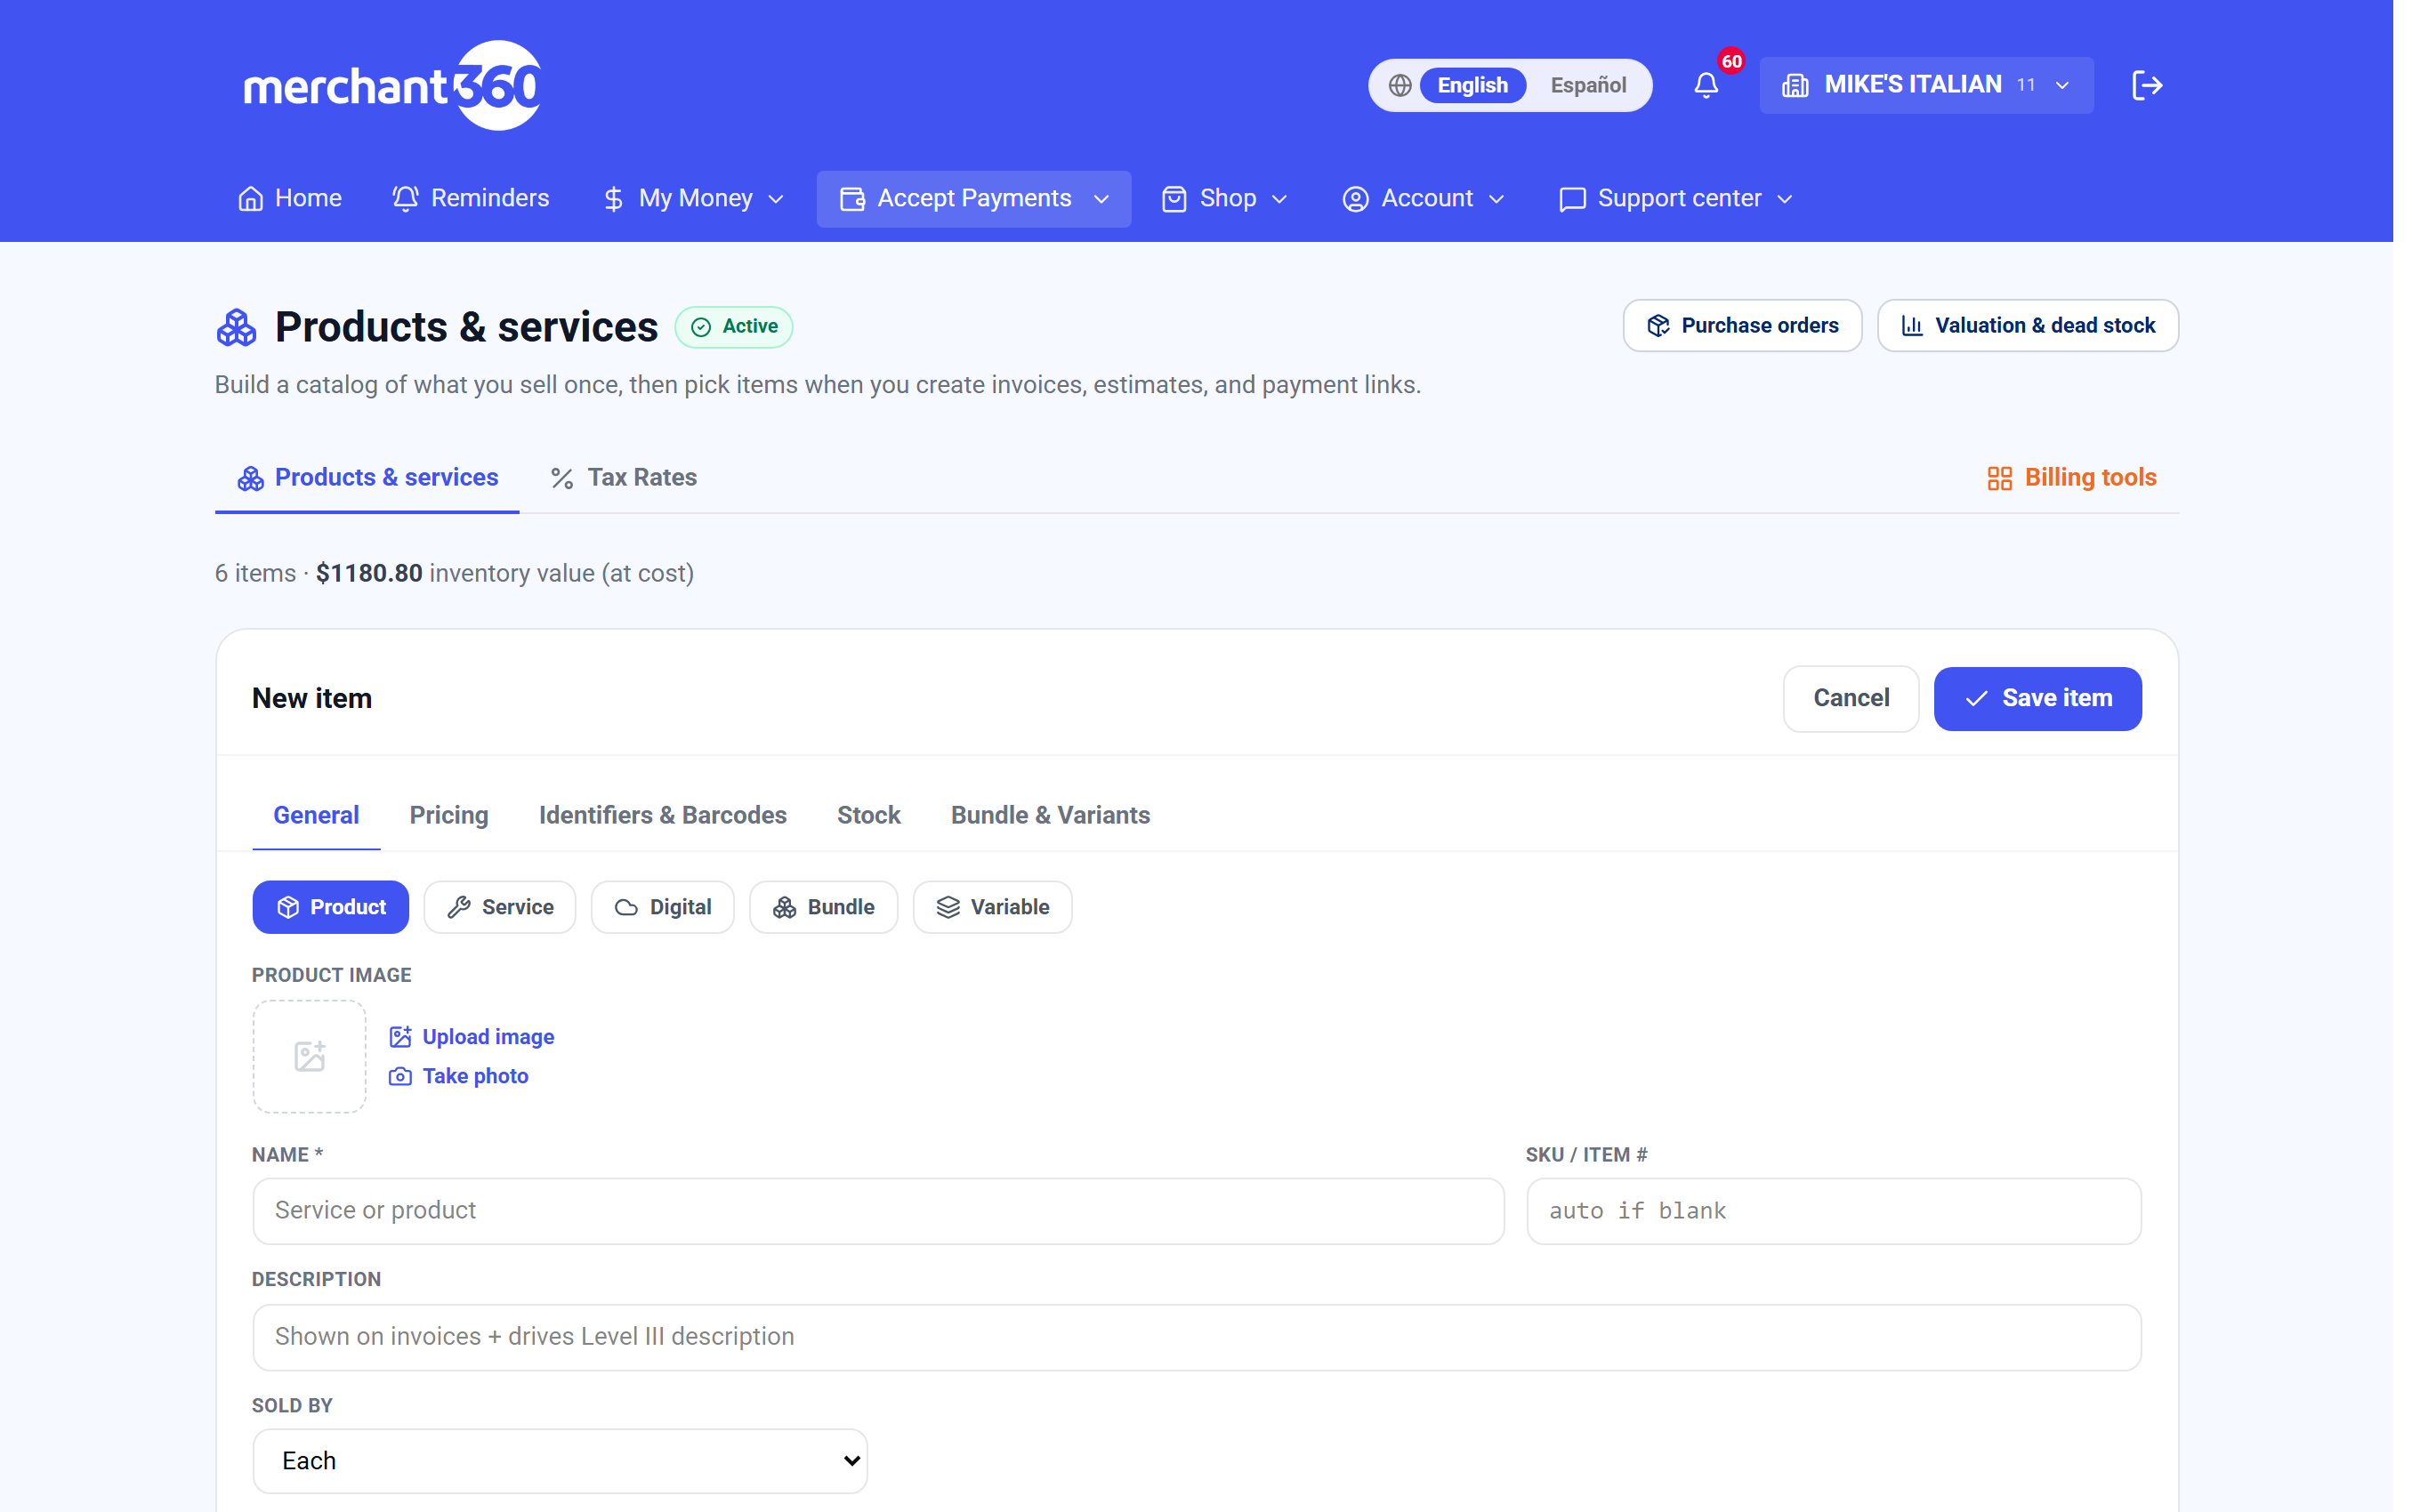The image size is (2420, 1512).
Task: Click the Active status check icon
Action: (701, 327)
